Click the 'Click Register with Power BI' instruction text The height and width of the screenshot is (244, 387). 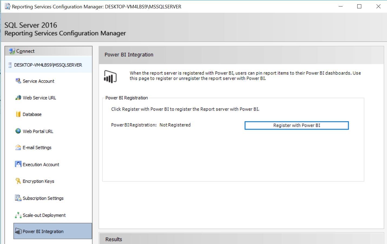pyautogui.click(x=185, y=109)
